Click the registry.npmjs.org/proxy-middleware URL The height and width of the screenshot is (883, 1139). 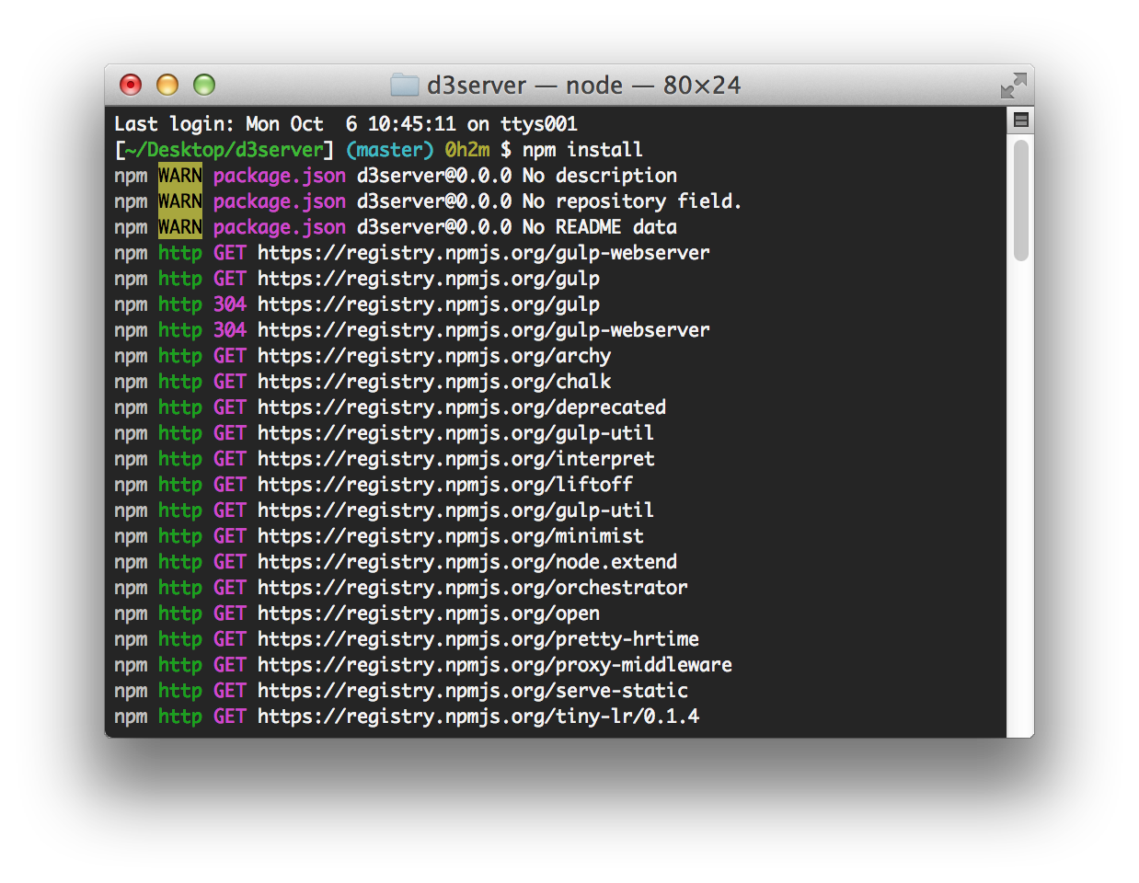[x=495, y=665]
